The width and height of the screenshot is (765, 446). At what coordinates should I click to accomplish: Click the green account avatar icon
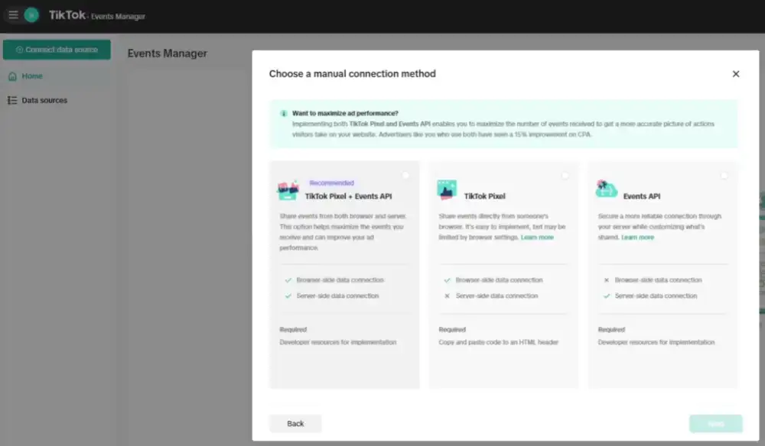pyautogui.click(x=31, y=15)
